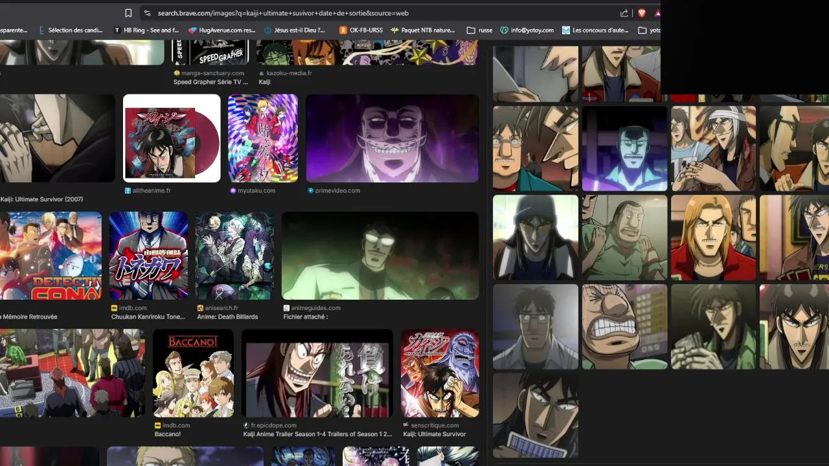
Task: Click the manga-sanctuary.com favicon
Action: click(176, 74)
